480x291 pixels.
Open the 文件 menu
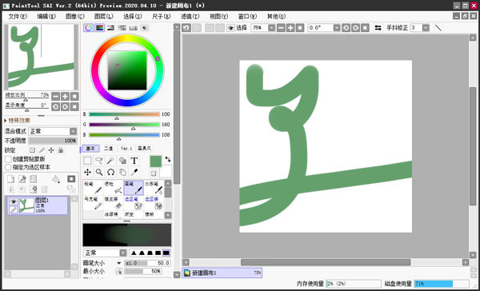(x=18, y=17)
